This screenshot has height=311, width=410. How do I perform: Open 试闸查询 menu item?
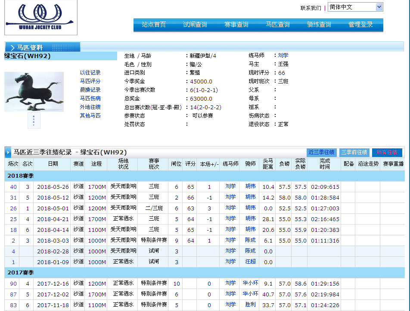(x=195, y=25)
